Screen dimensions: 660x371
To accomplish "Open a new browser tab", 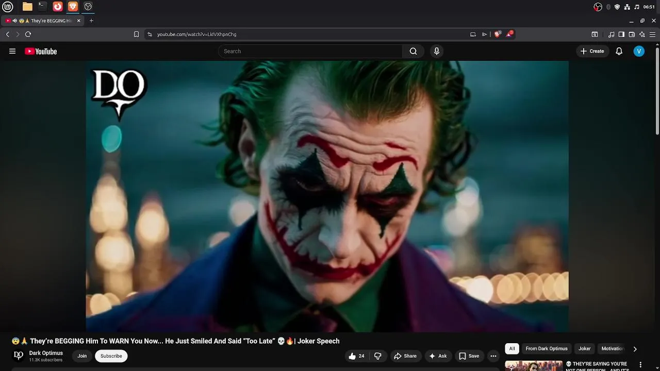I will (91, 21).
